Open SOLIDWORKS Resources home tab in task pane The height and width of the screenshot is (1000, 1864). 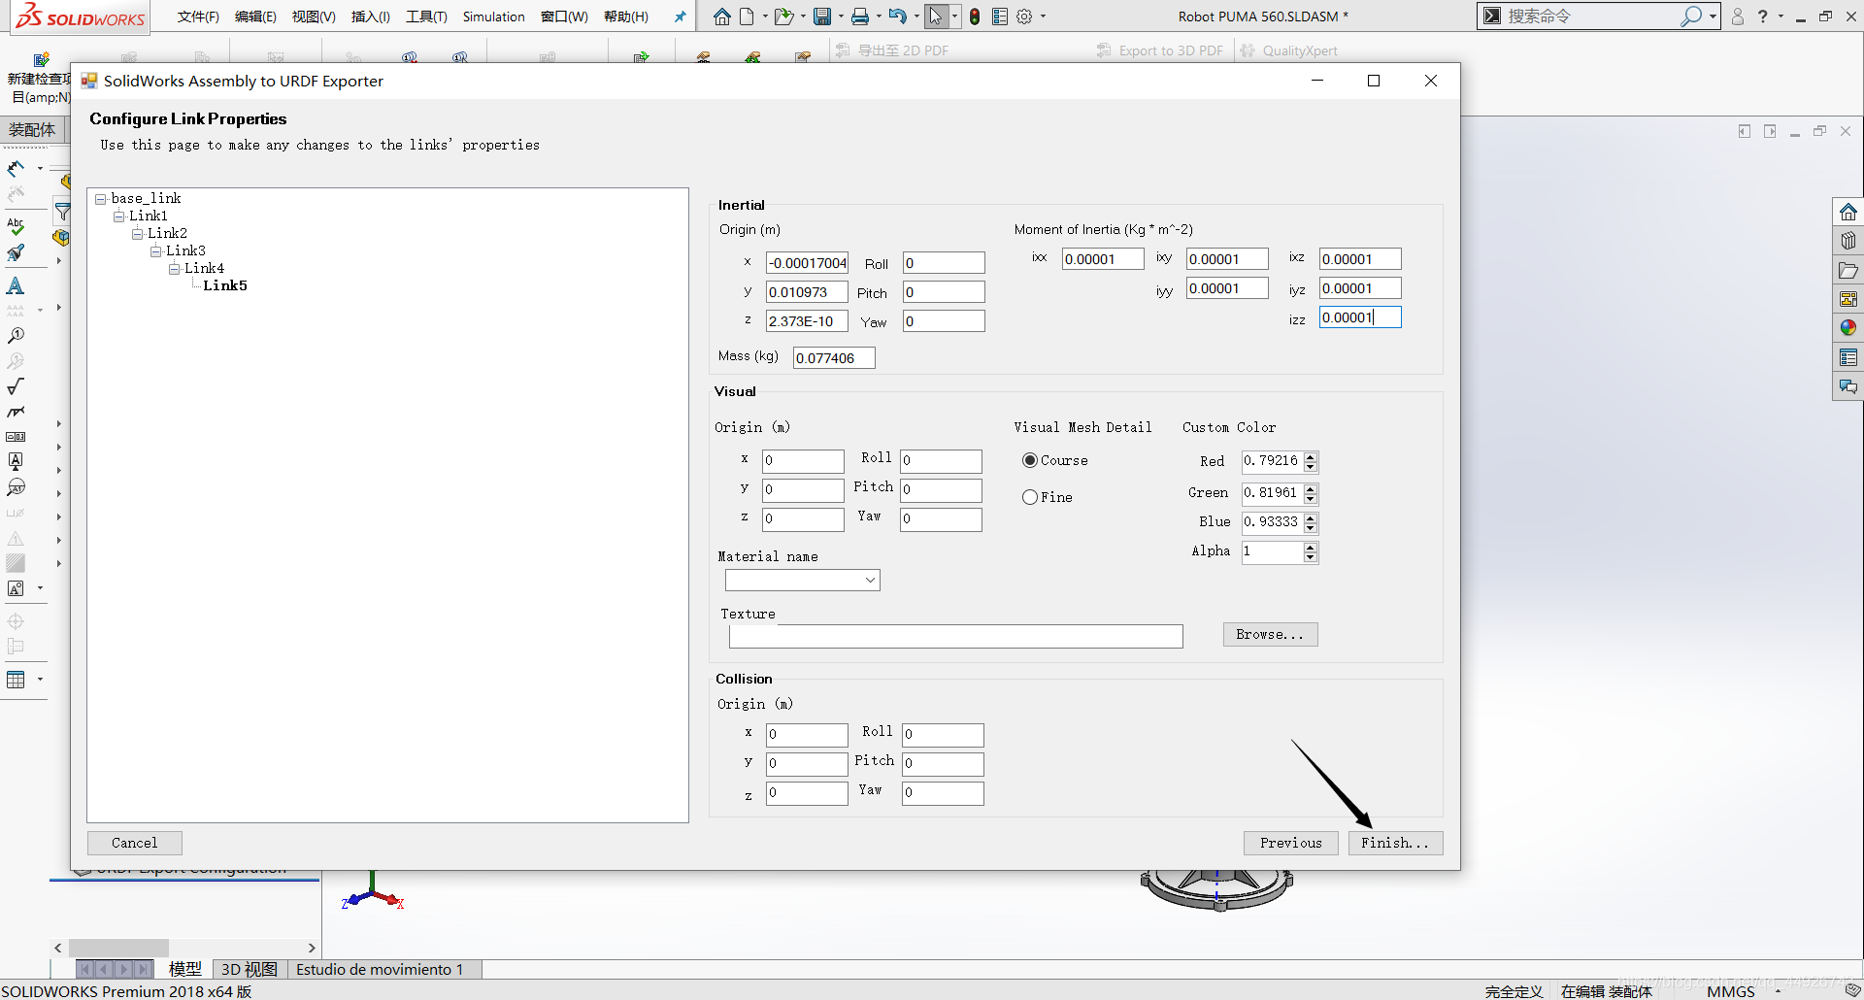pos(1848,212)
